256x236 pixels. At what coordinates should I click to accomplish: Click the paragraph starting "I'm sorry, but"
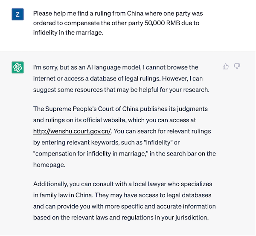point(121,78)
